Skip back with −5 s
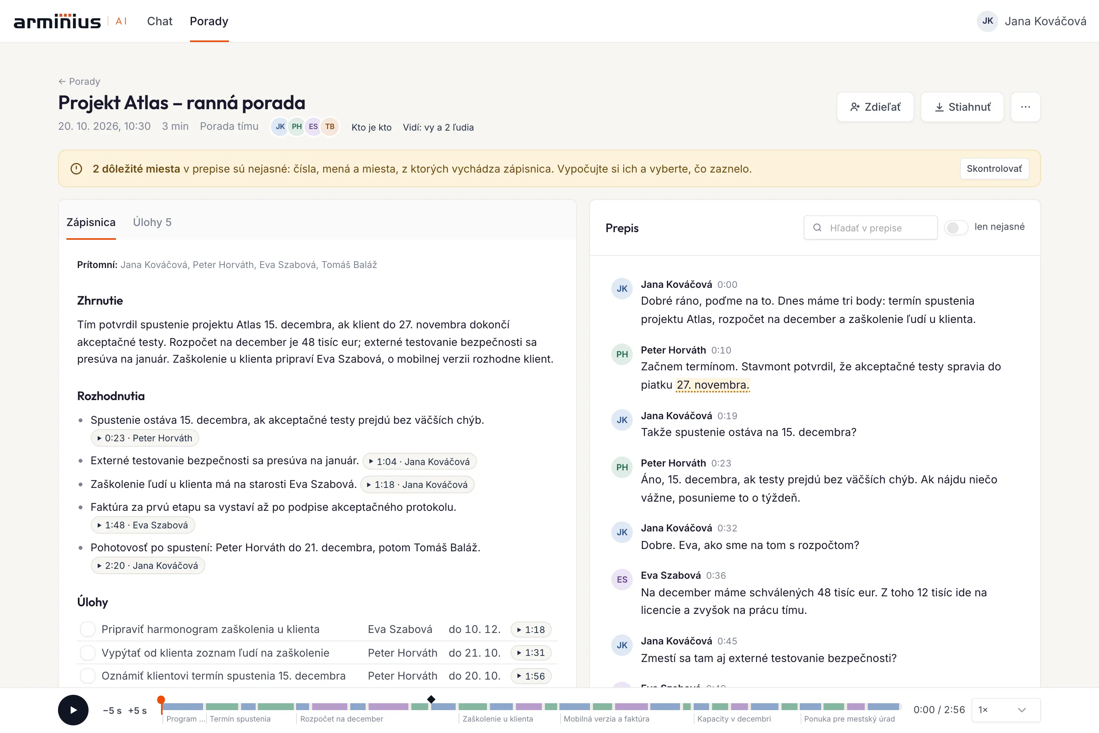The width and height of the screenshot is (1099, 733). 112,710
